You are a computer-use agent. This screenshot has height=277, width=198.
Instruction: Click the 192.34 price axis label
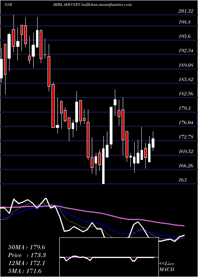click(185, 51)
